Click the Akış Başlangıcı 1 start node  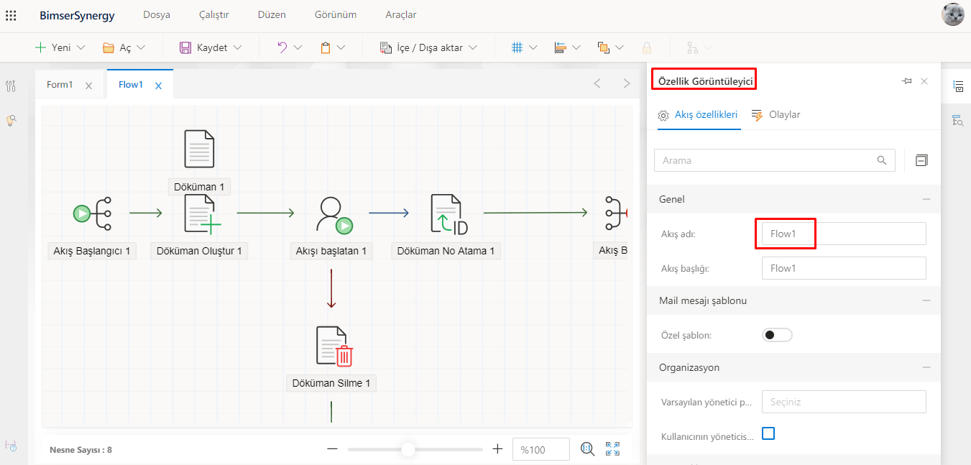click(x=92, y=213)
